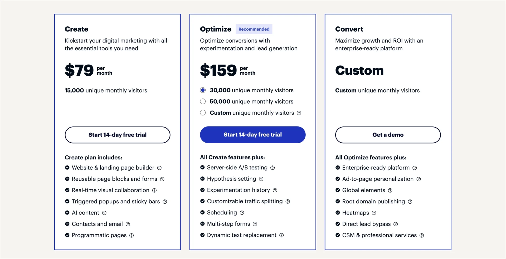
Task: Start the 14-day free trial for Optimize
Action: pos(252,135)
